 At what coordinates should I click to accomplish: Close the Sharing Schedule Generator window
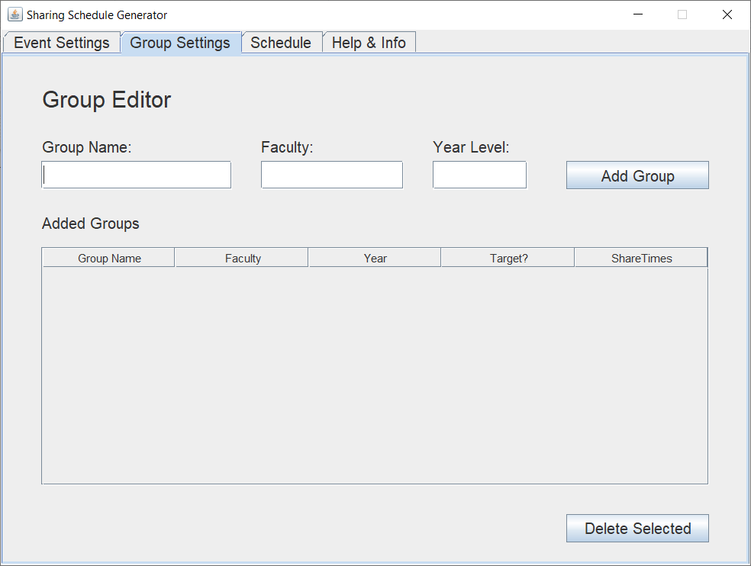click(x=727, y=14)
